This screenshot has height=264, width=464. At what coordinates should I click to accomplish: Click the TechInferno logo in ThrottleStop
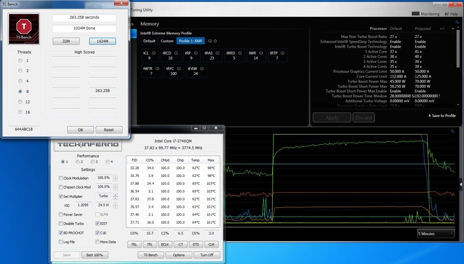[88, 145]
